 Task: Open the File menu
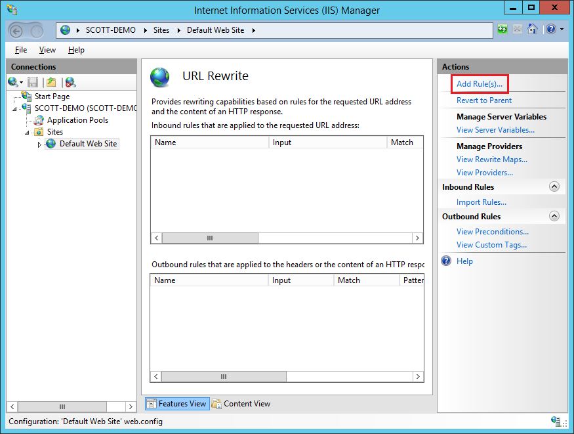(x=21, y=50)
